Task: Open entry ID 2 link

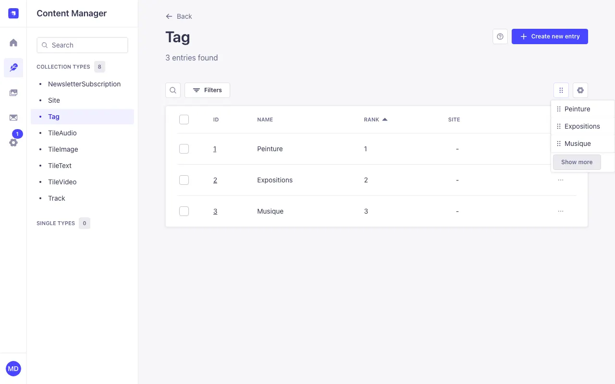Action: click(x=215, y=180)
